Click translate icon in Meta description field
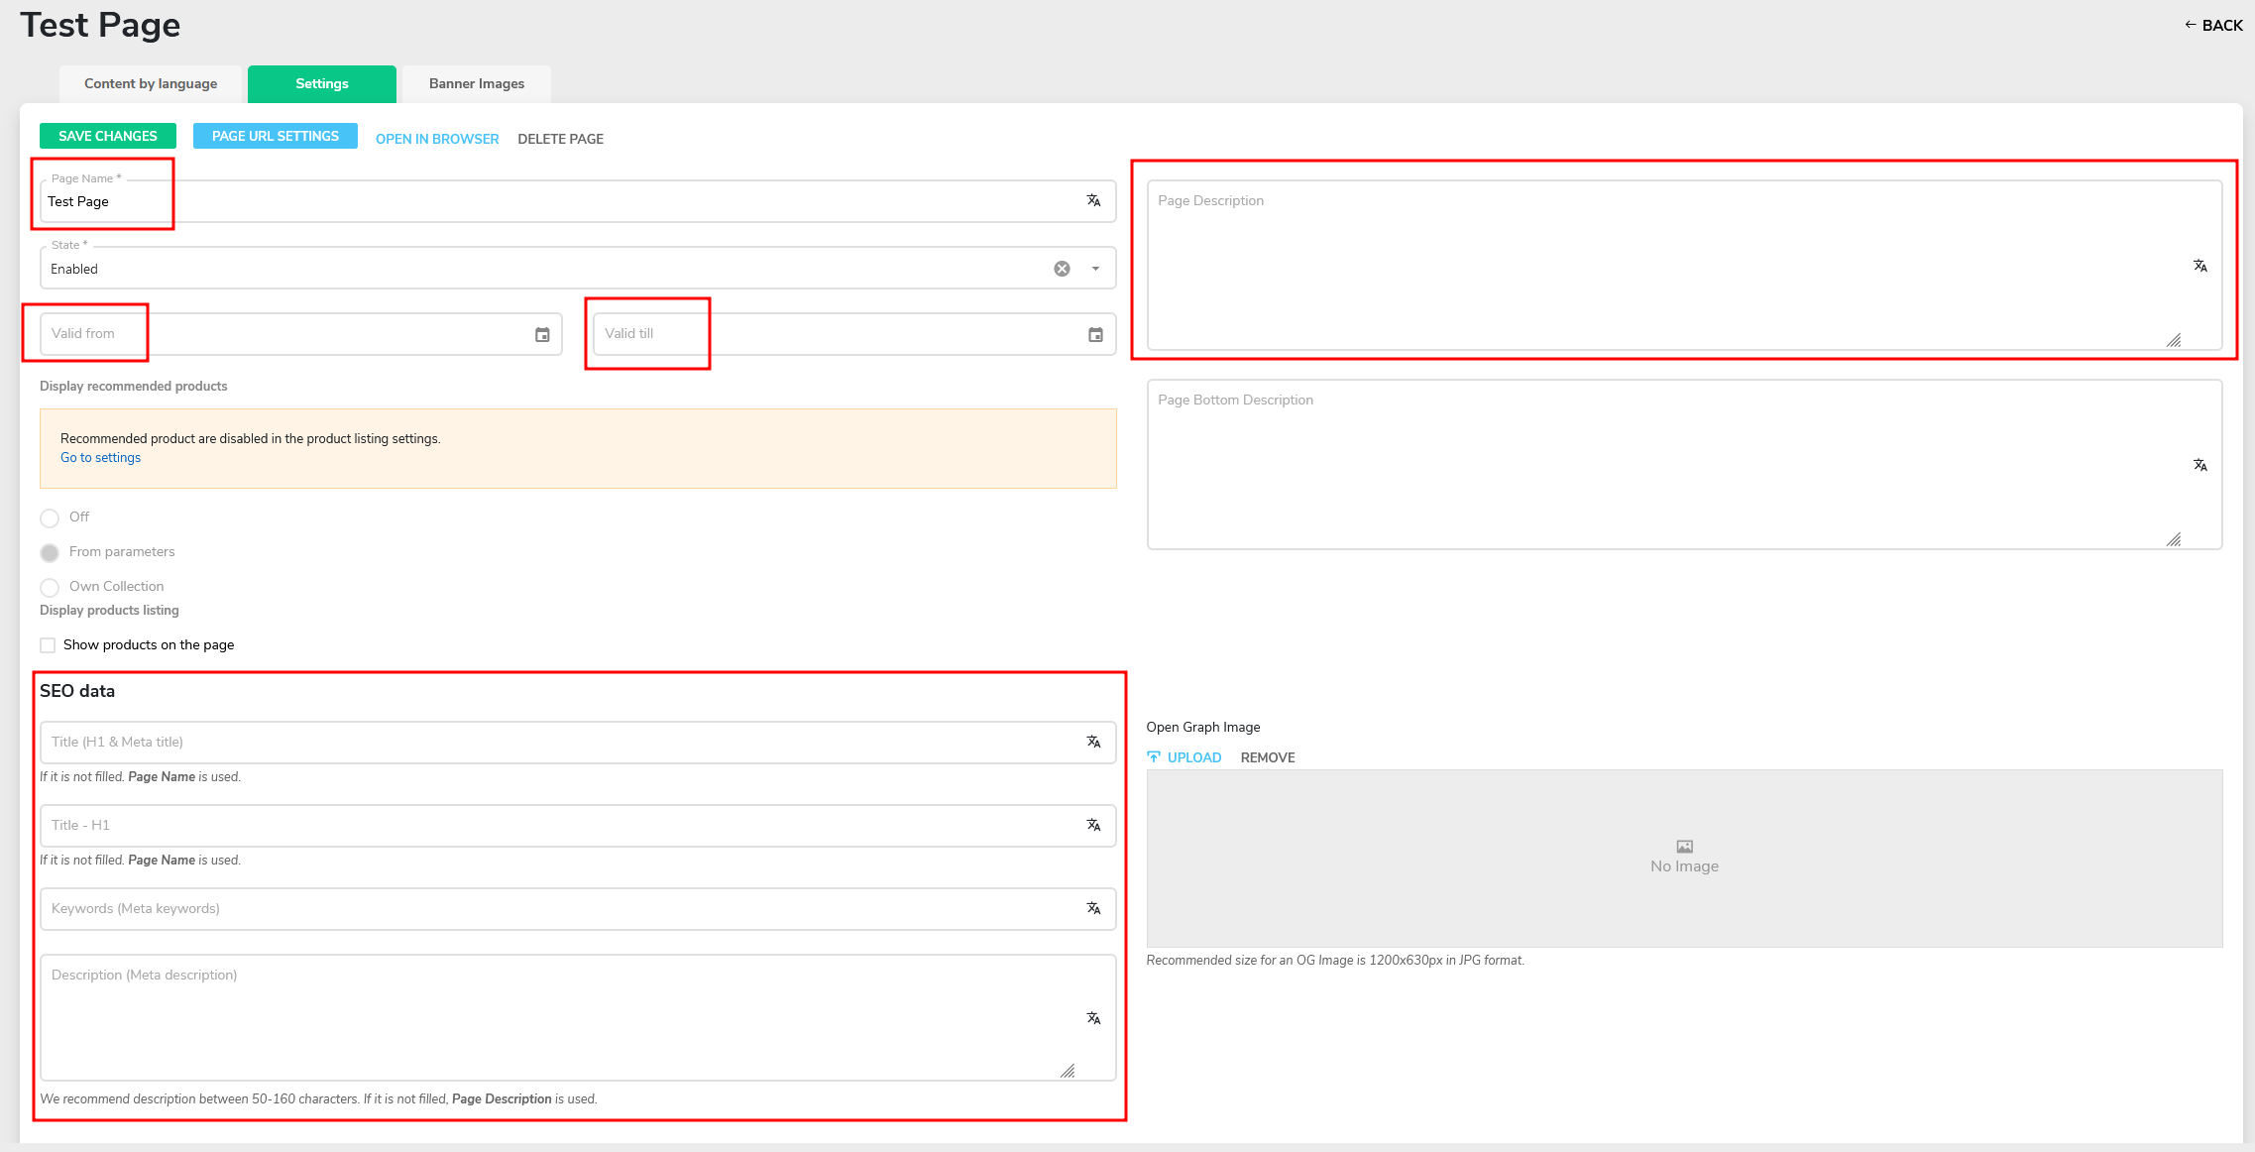This screenshot has width=2255, height=1152. click(1093, 1018)
